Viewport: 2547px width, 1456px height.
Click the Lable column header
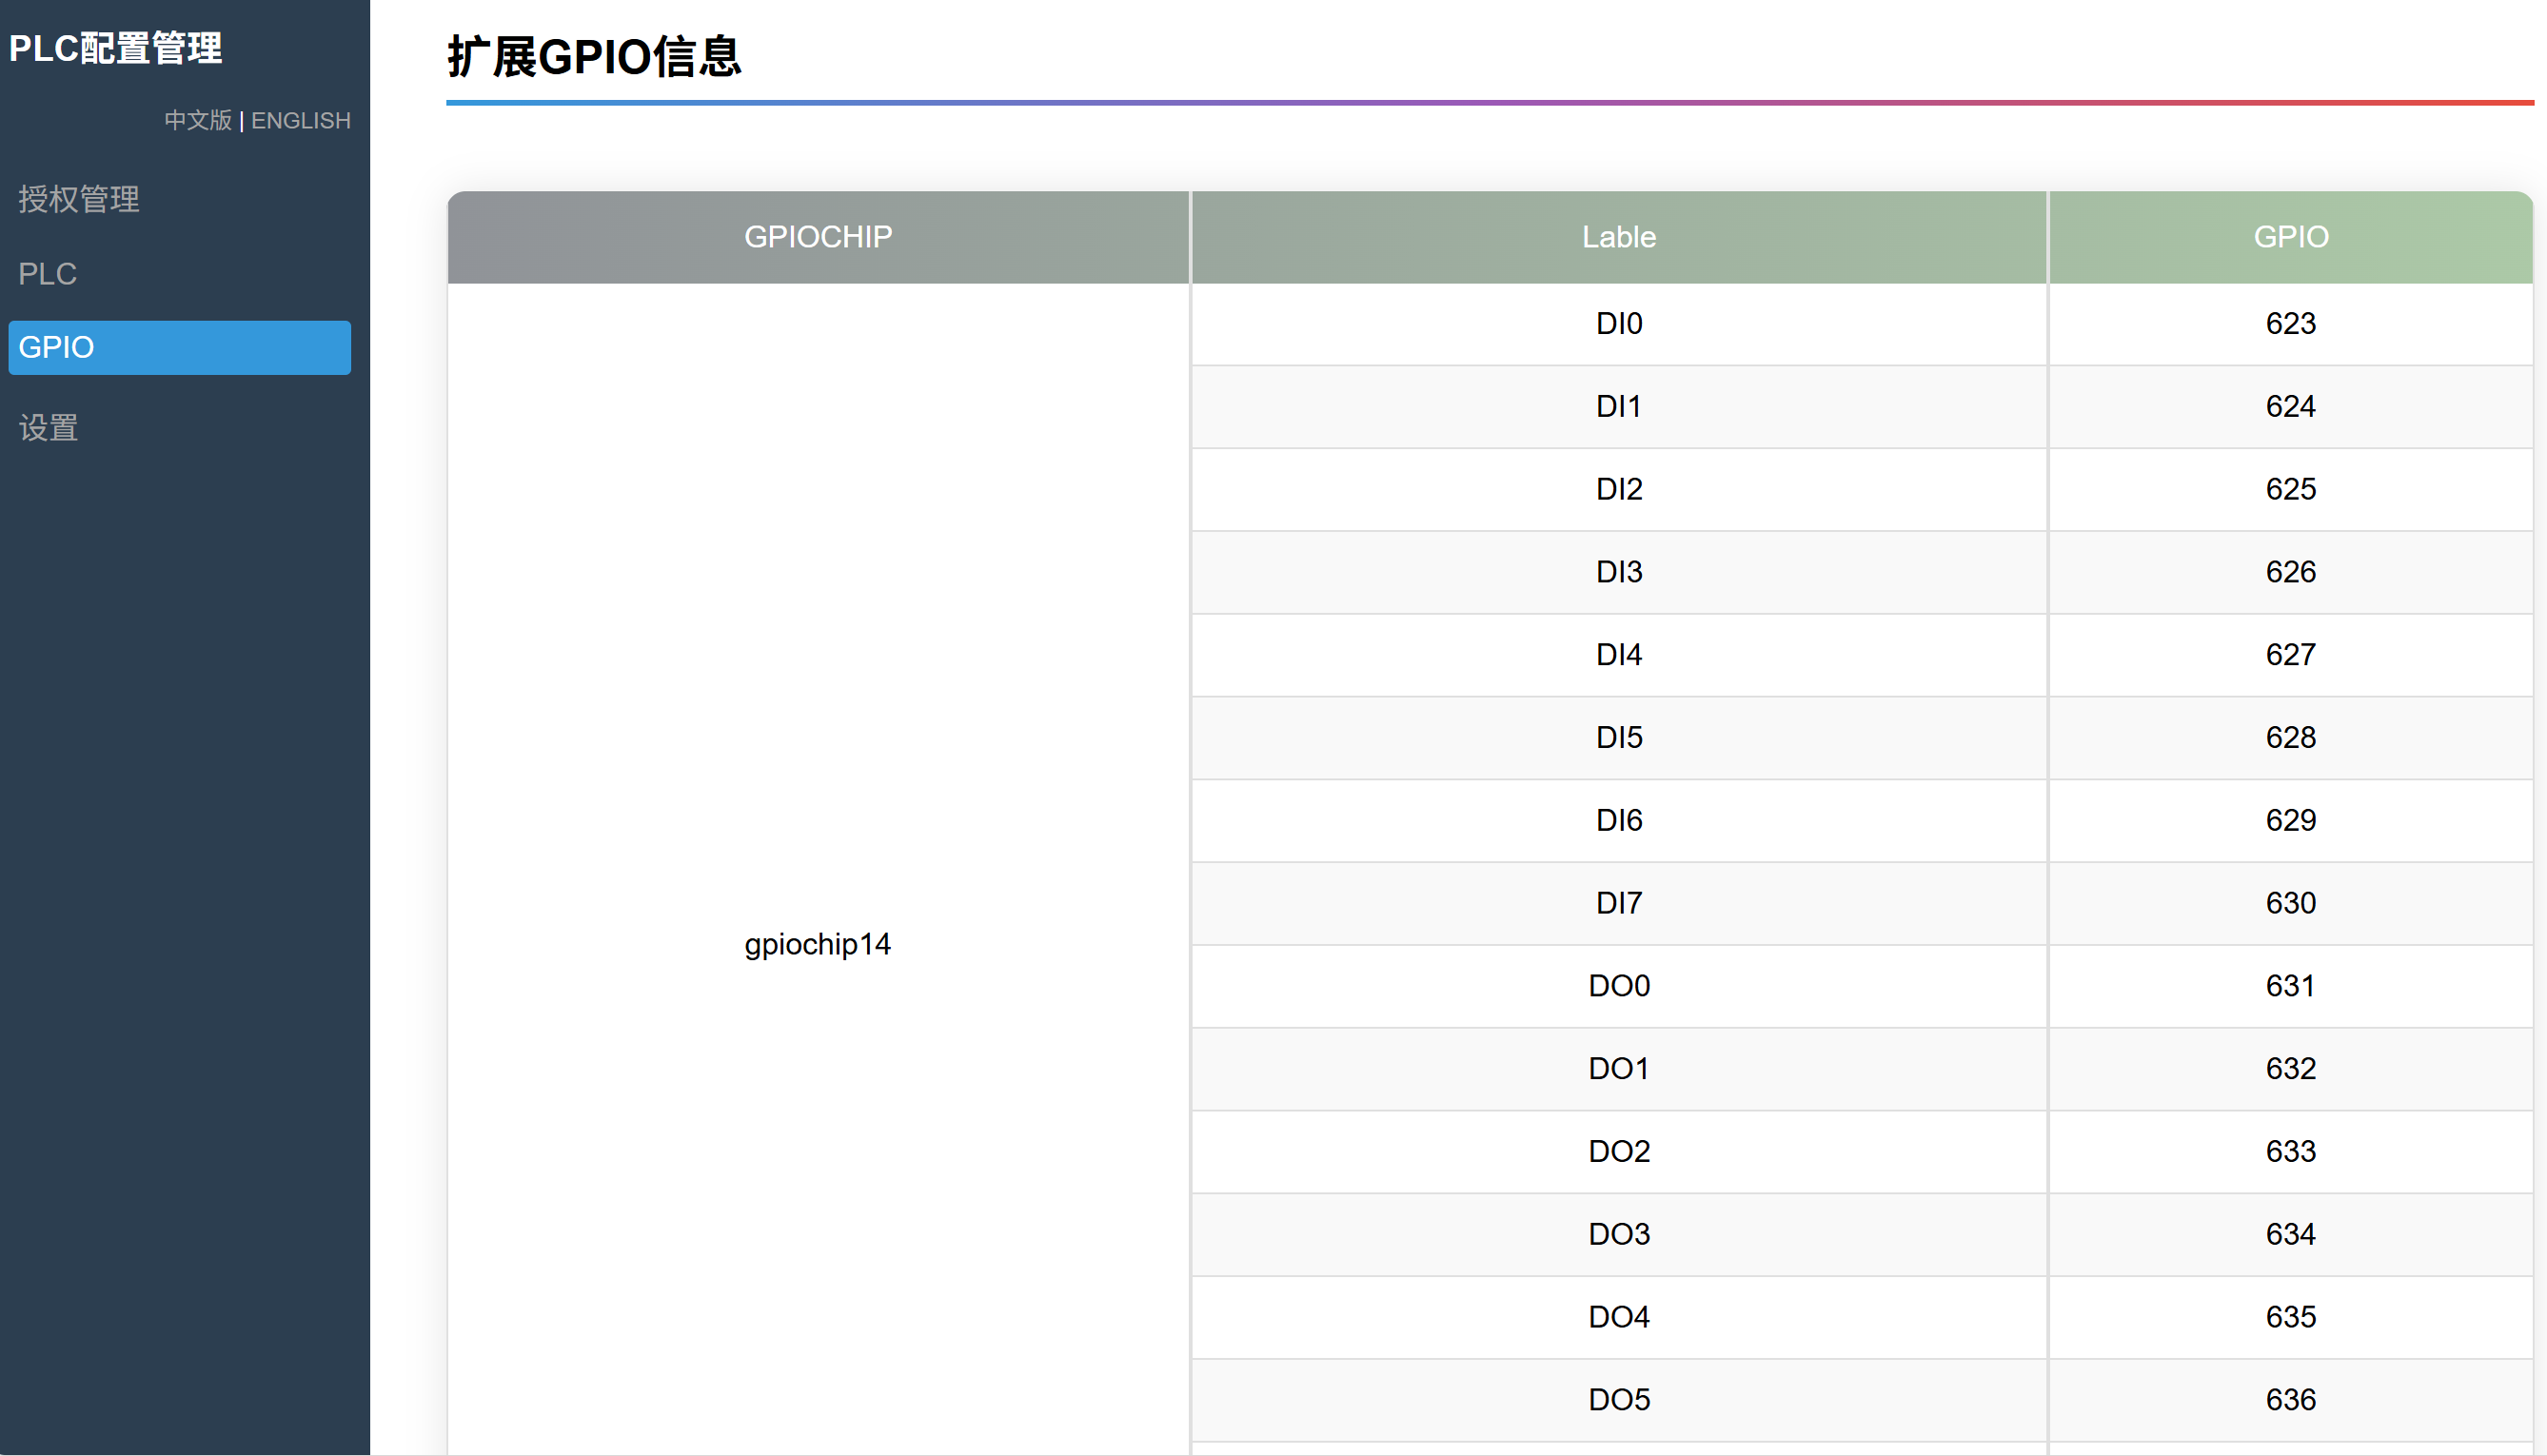(1619, 237)
